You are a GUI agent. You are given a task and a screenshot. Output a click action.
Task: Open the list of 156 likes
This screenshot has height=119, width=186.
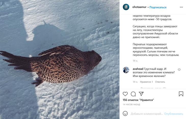[138, 100]
